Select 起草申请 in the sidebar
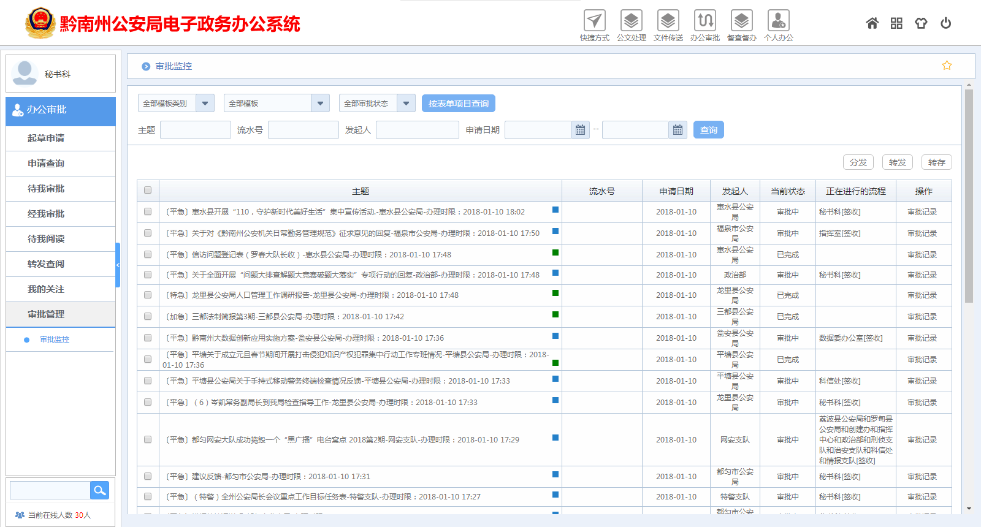The height and width of the screenshot is (527, 981). coord(61,138)
